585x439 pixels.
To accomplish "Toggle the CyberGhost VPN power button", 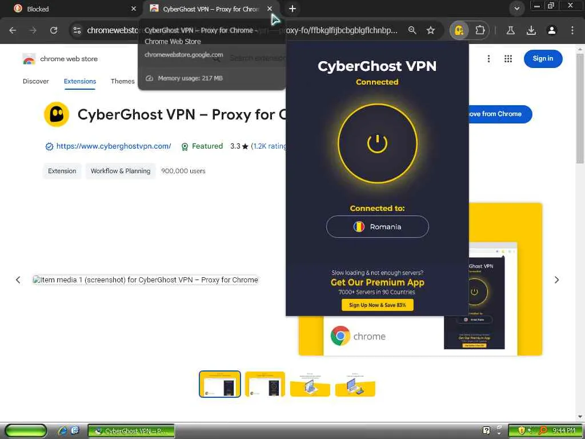I will 377,143.
